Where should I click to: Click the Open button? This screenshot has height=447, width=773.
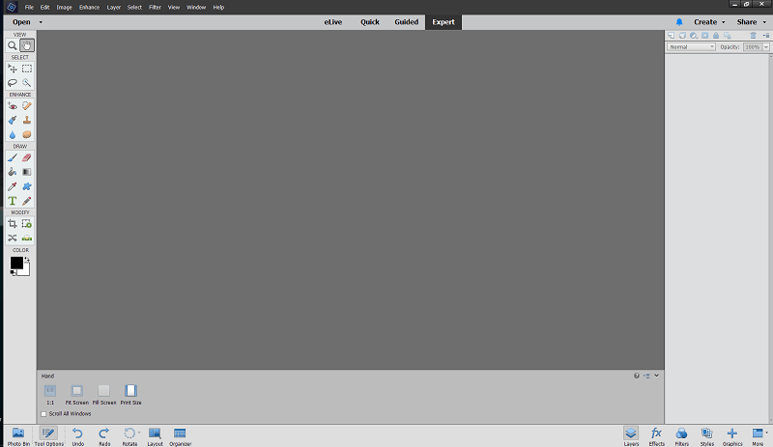21,22
